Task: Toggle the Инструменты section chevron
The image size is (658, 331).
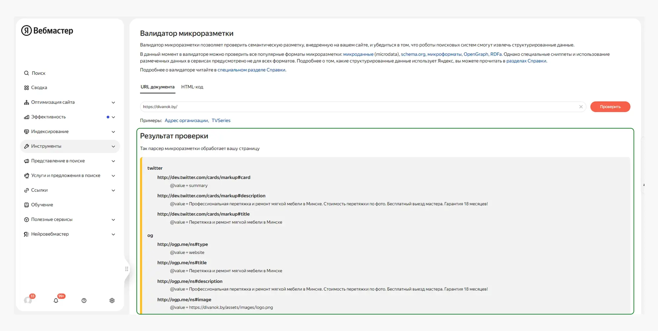Action: click(x=113, y=146)
